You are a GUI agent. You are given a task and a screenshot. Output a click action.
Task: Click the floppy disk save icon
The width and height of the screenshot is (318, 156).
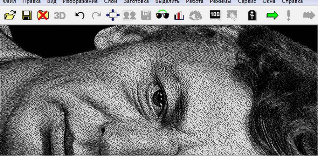[27, 15]
